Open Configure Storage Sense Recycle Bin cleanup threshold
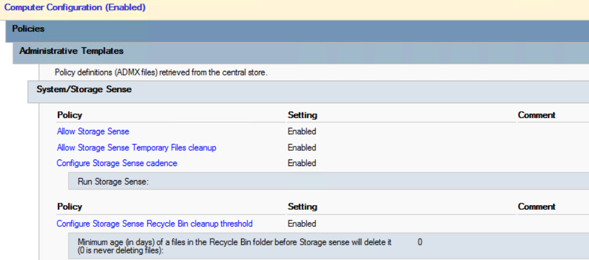The image size is (589, 260). click(155, 223)
